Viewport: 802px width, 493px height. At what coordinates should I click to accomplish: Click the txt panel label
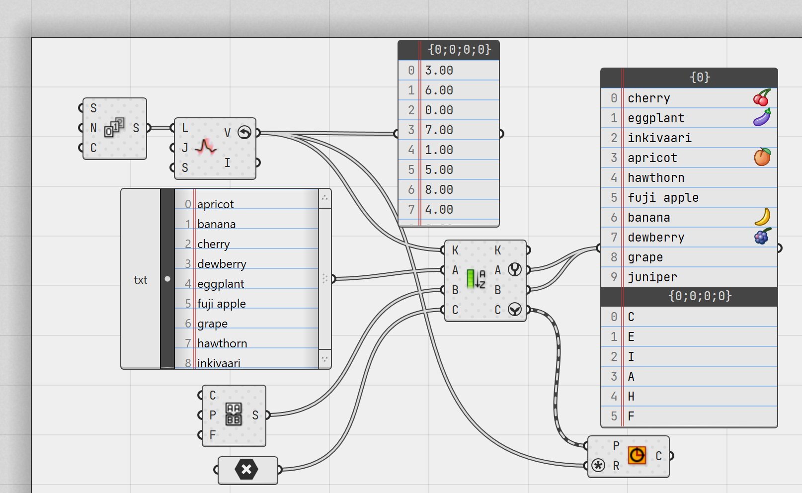(x=141, y=280)
